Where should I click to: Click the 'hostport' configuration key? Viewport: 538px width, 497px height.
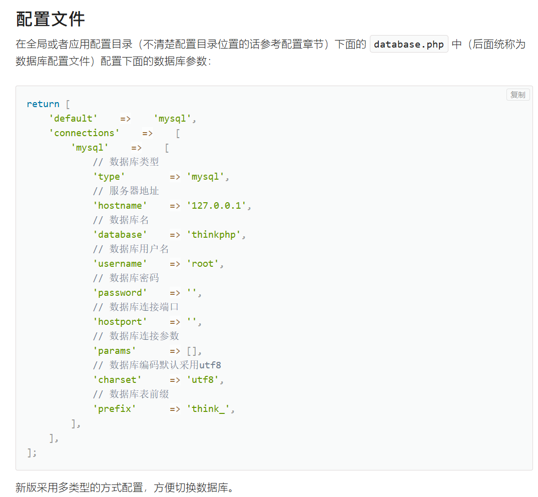click(120, 321)
